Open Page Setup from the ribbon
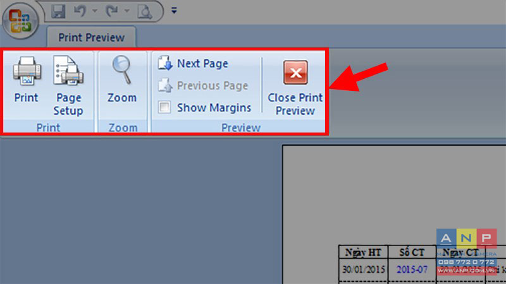This screenshot has width=506, height=284. (x=68, y=86)
